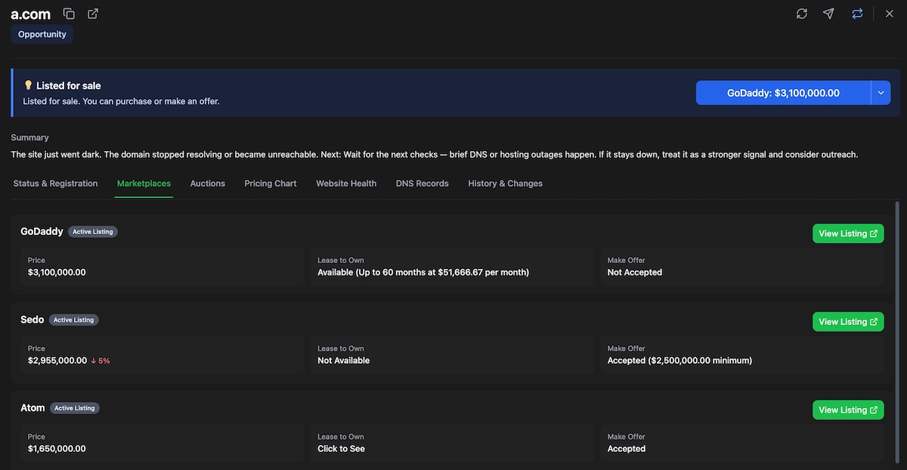Click the Atom marketplace name
This screenshot has width=907, height=470.
pos(33,408)
